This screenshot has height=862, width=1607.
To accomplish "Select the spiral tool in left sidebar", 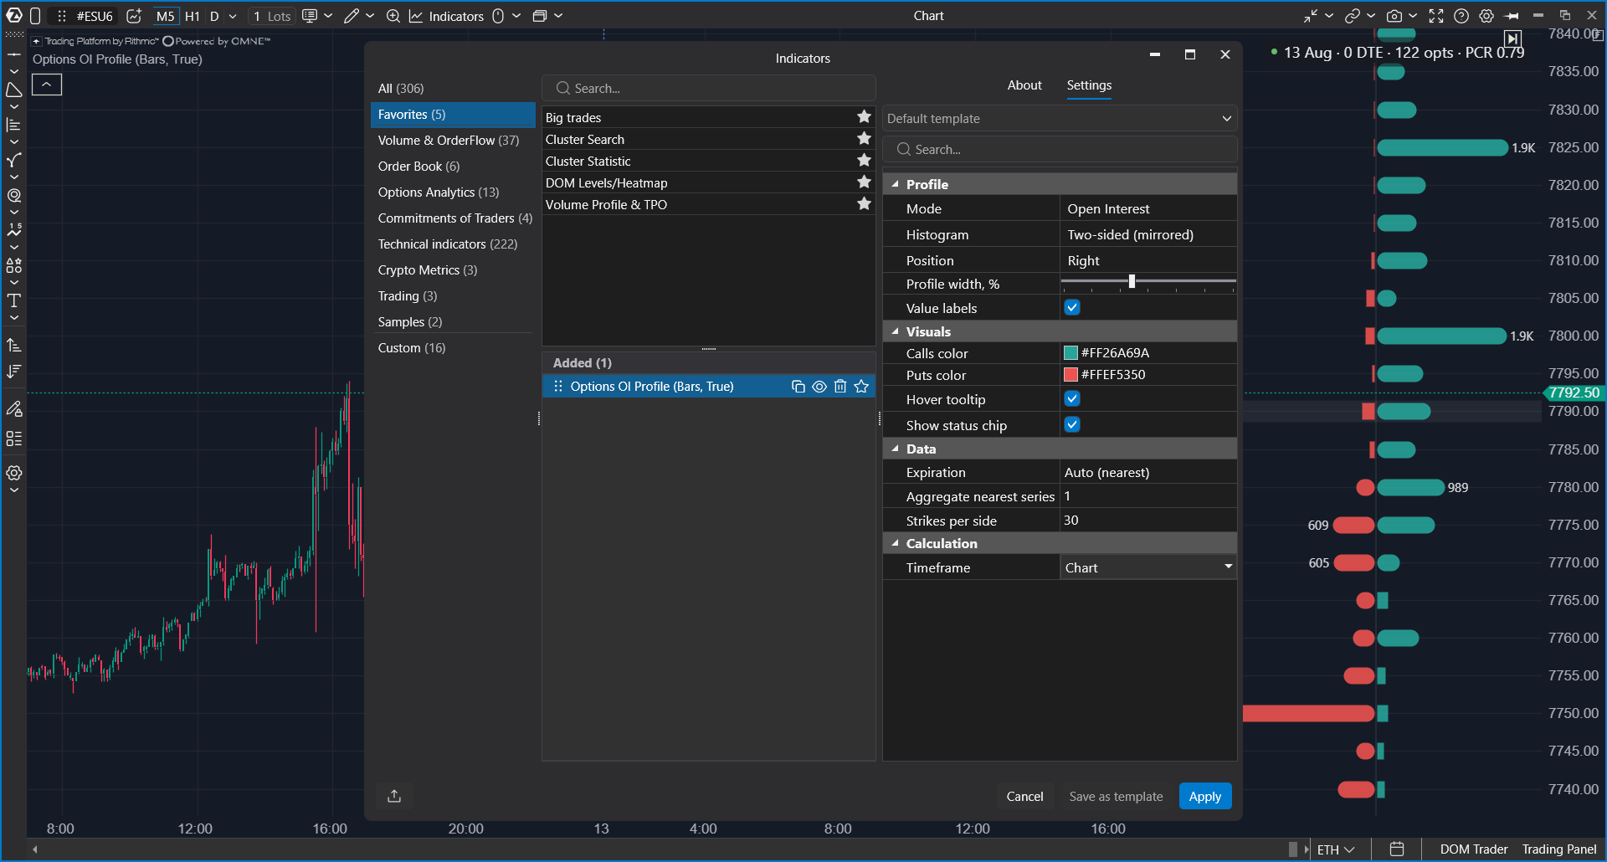I will pyautogui.click(x=14, y=195).
